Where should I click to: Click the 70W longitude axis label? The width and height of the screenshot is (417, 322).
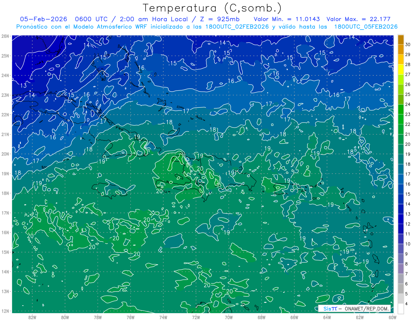229,317
